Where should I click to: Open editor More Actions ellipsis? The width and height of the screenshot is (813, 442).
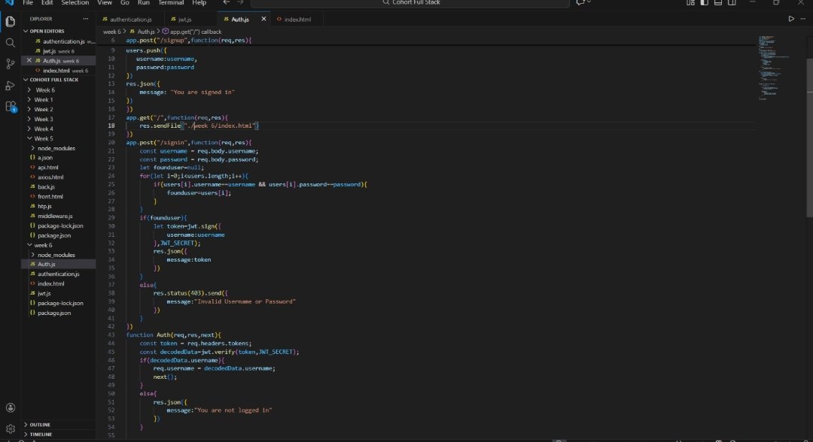pyautogui.click(x=803, y=19)
